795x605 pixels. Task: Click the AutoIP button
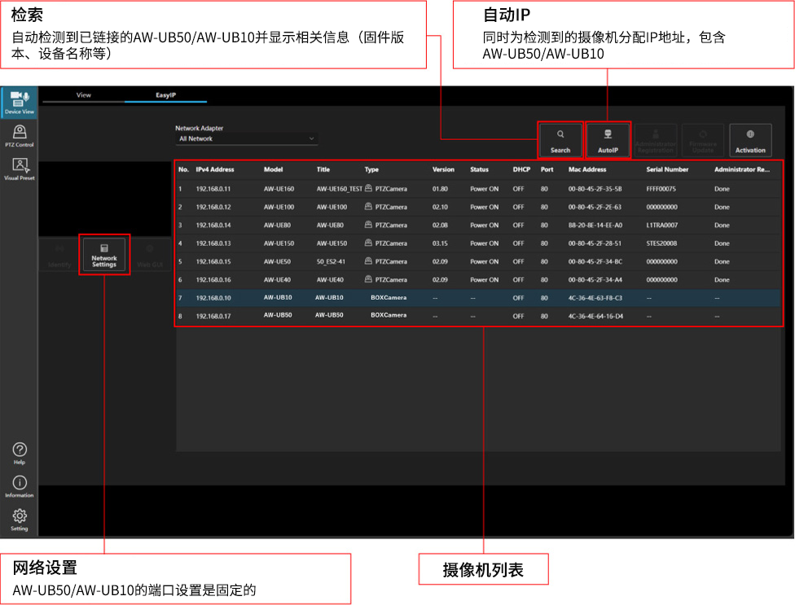click(x=608, y=140)
